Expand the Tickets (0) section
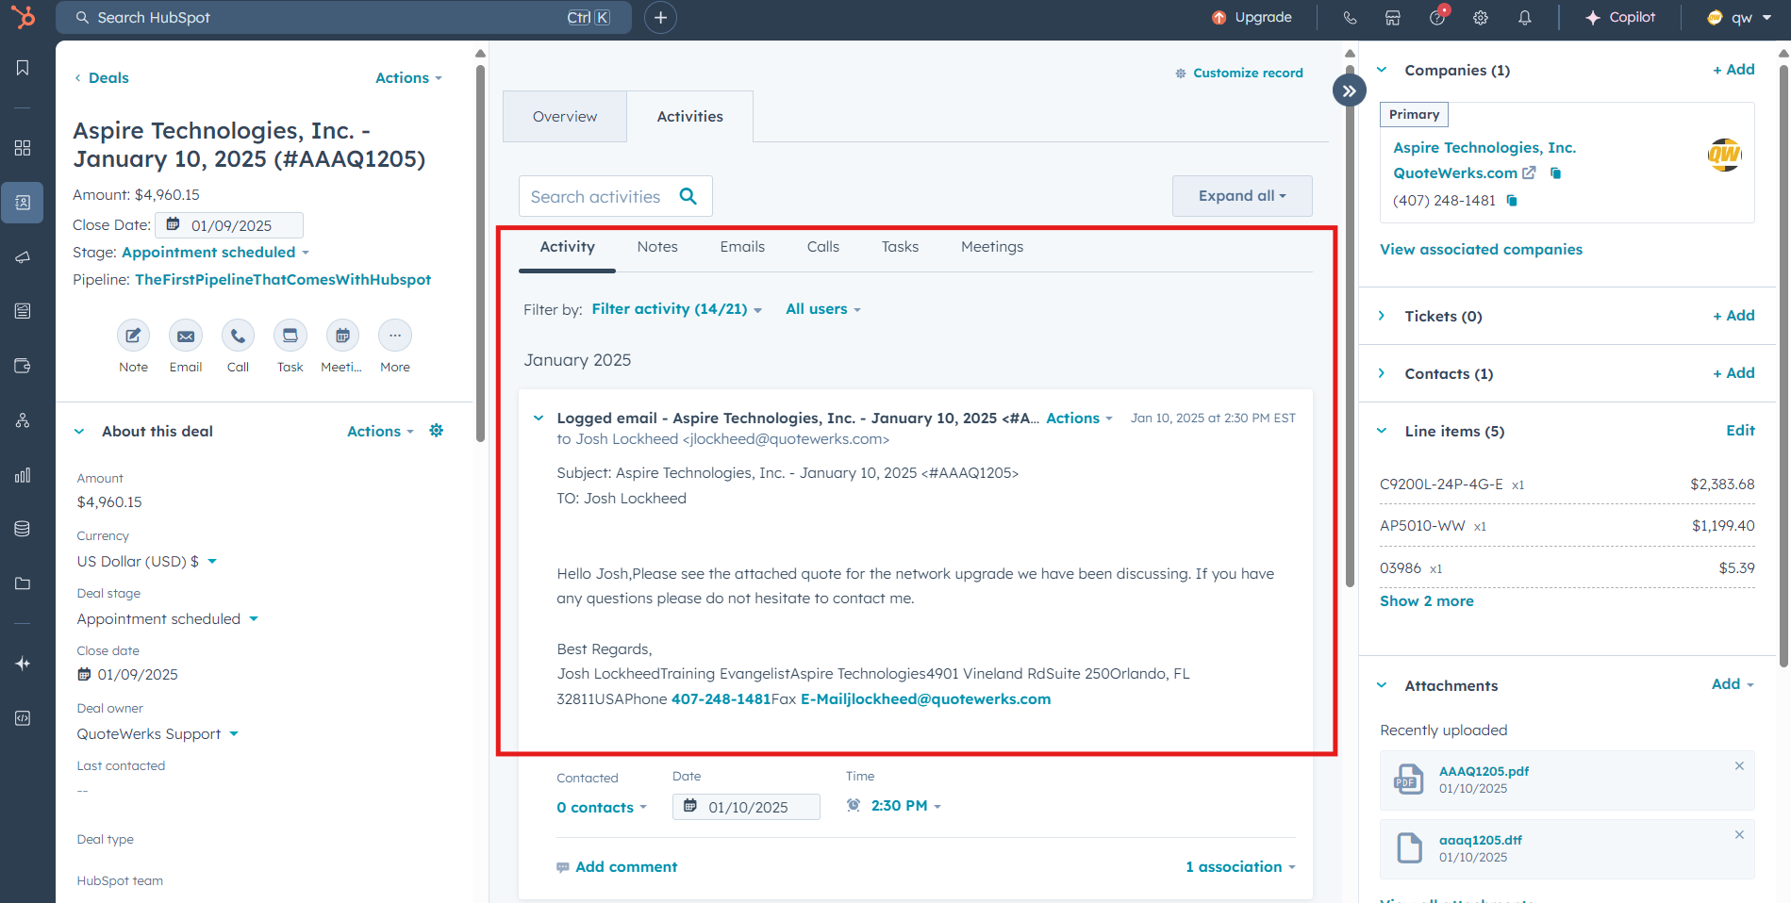Image resolution: width=1791 pixels, height=903 pixels. click(1382, 316)
